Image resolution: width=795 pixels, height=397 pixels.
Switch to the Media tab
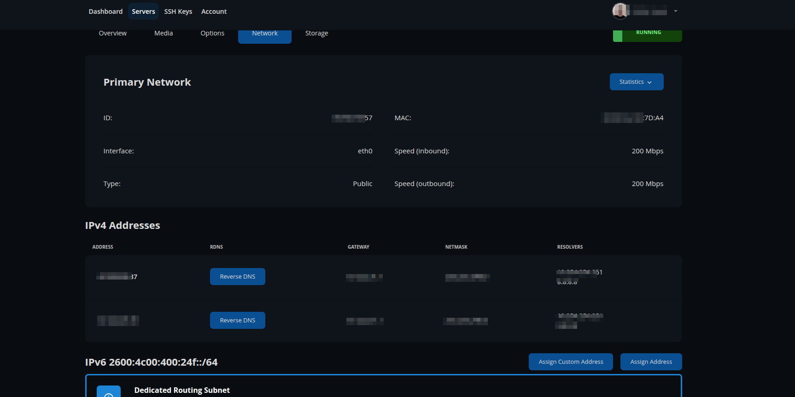pos(164,33)
